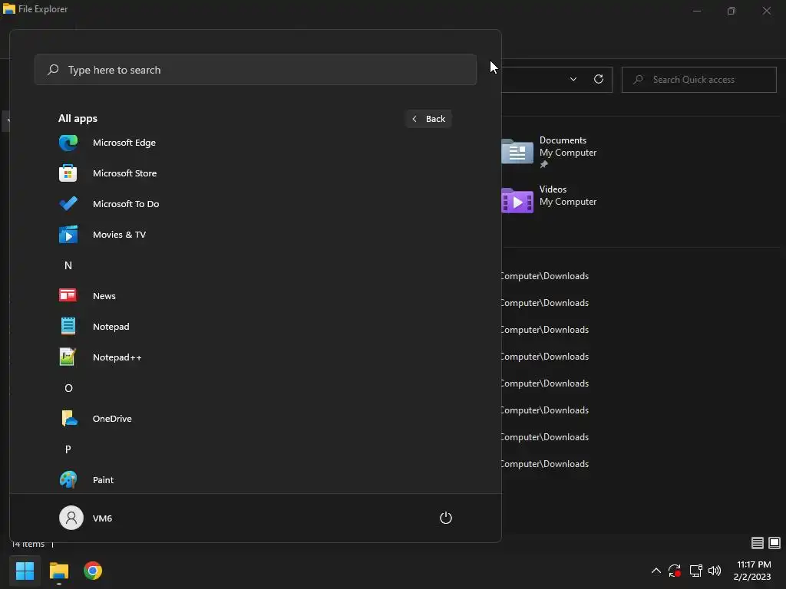
Task: Click the 'VM6' username text
Action: [x=102, y=518]
